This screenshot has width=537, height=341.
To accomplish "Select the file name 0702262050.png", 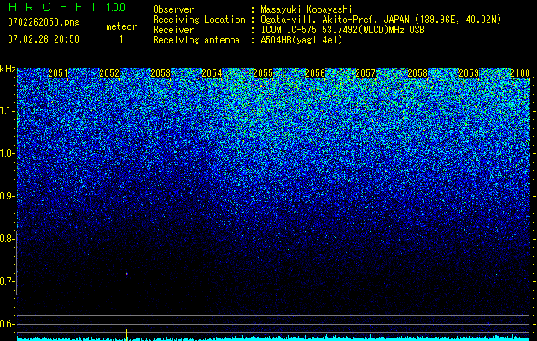I will tap(44, 22).
